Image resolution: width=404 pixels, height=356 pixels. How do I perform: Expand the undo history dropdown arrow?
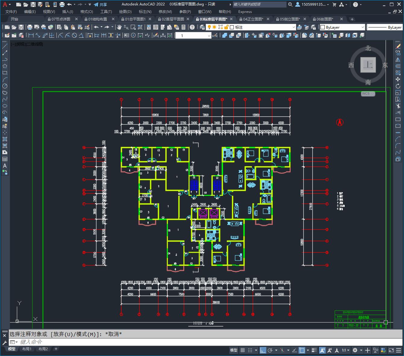pyautogui.click(x=74, y=5)
